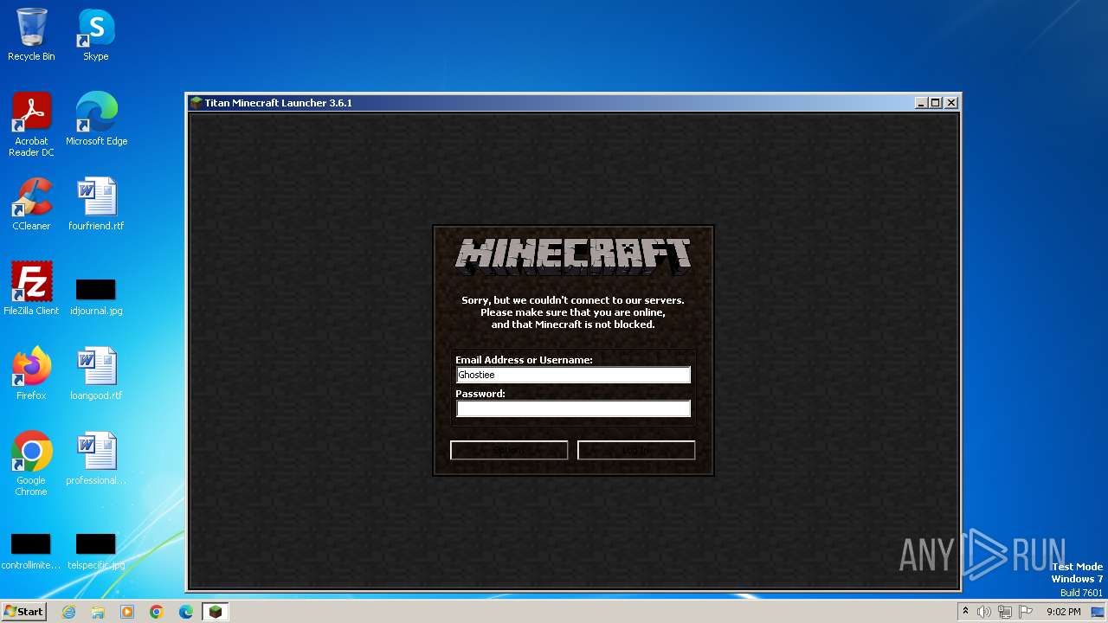Screen dimensions: 1108x623
Task: Open File Explorer from the taskbar
Action: 98,612
